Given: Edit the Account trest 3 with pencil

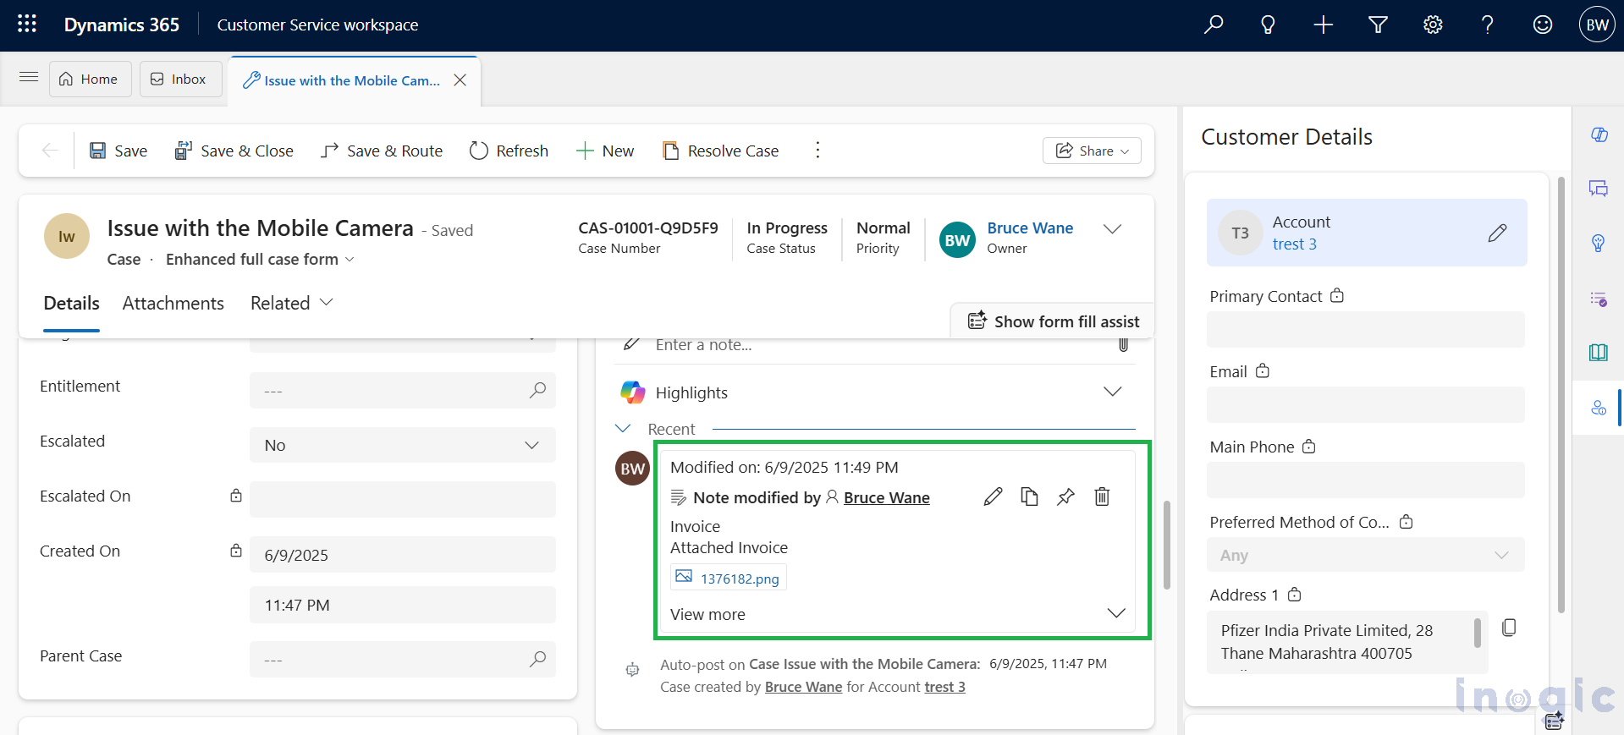Looking at the screenshot, I should pos(1497,233).
